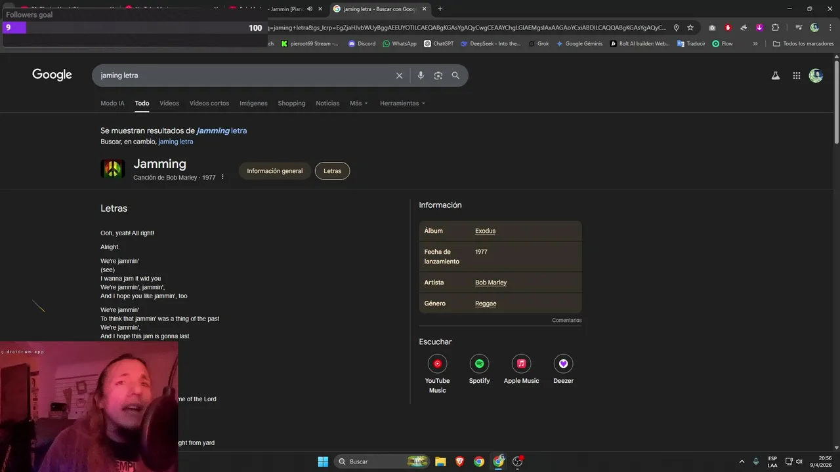This screenshot has width=840, height=472.
Task: Open the Discord bookmark
Action: pos(362,44)
